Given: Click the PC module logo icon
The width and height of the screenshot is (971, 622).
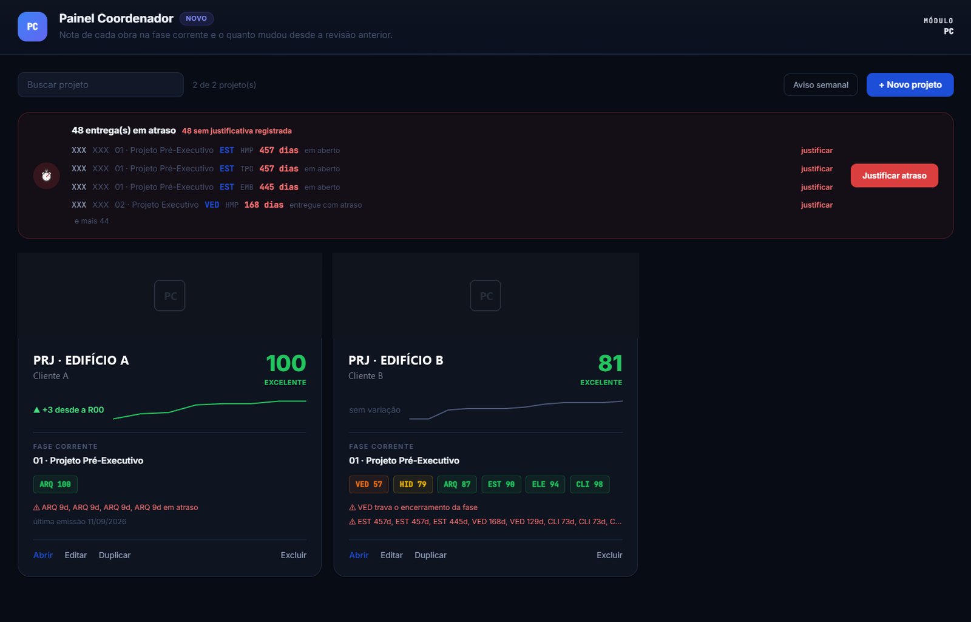Looking at the screenshot, I should tap(32, 27).
